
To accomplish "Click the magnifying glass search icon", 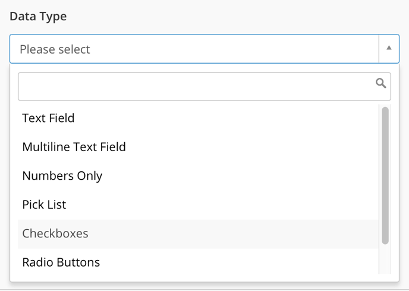I will click(381, 83).
